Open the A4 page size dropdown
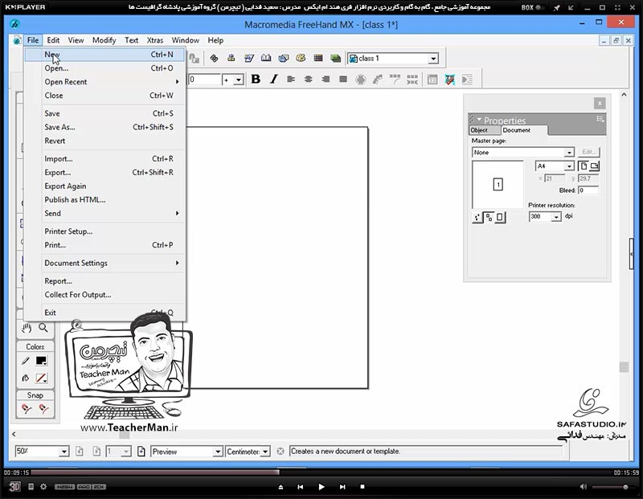This screenshot has height=499, width=643. pyautogui.click(x=569, y=166)
